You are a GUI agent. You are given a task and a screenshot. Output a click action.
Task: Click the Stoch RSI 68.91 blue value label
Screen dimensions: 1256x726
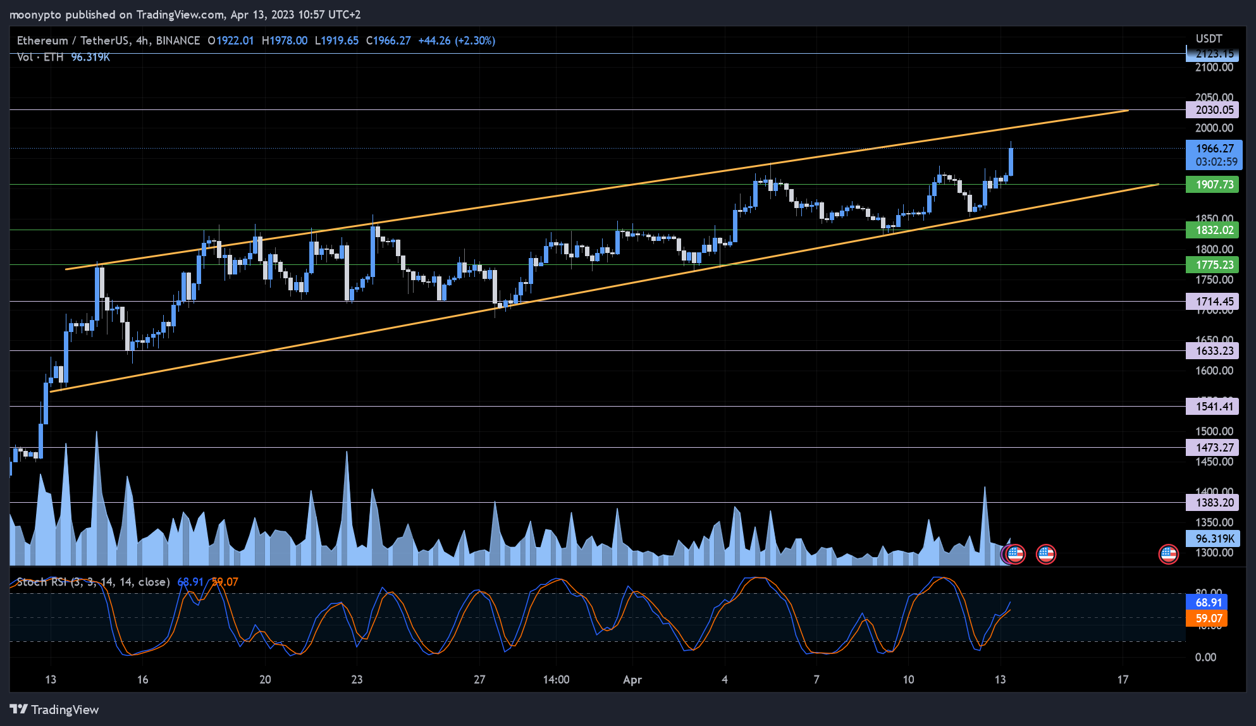(x=1207, y=603)
